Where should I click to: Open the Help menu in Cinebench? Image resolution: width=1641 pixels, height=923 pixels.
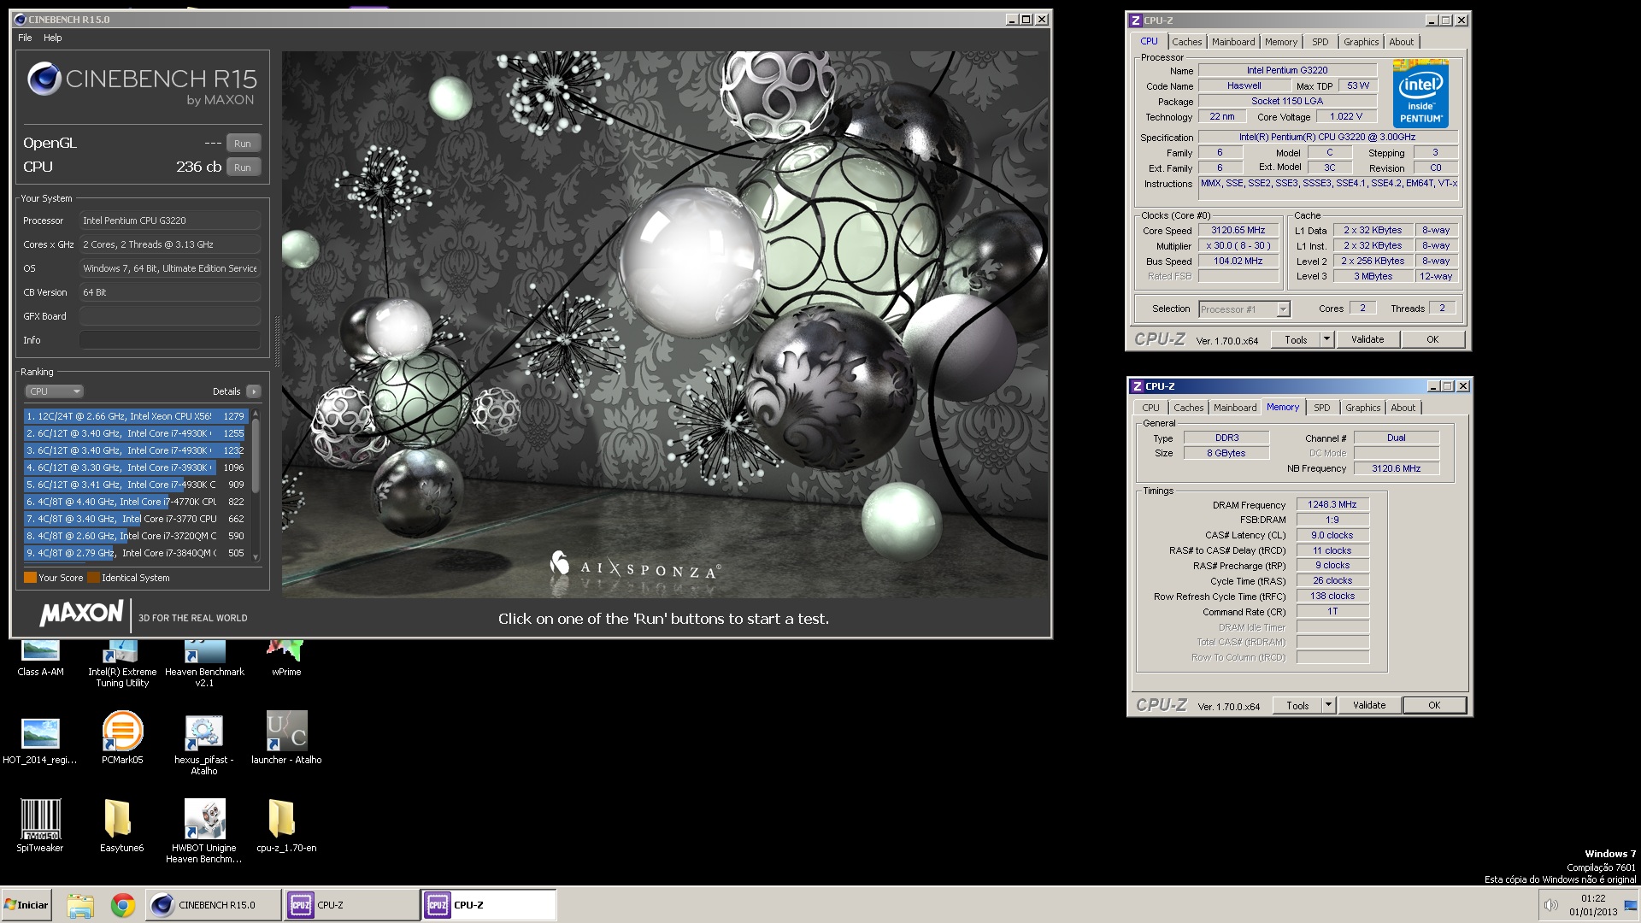[x=53, y=38]
